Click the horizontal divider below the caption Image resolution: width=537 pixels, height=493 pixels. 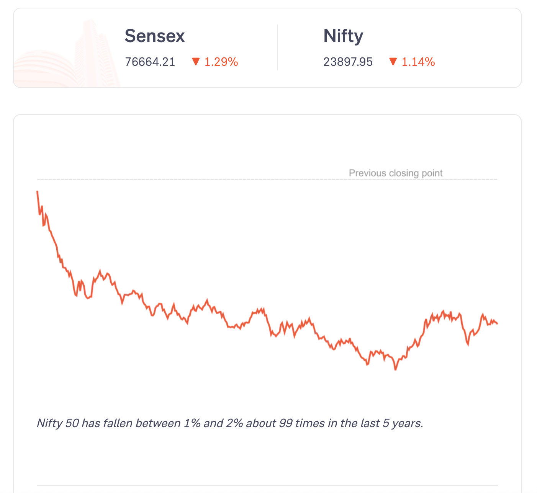click(x=267, y=486)
